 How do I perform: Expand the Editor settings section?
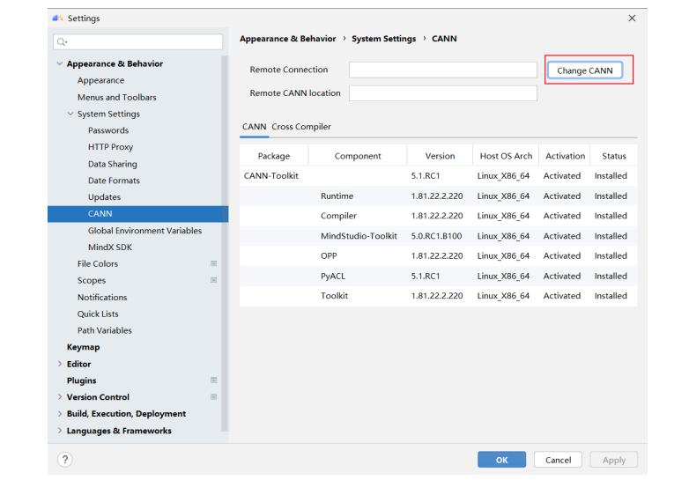(x=59, y=364)
